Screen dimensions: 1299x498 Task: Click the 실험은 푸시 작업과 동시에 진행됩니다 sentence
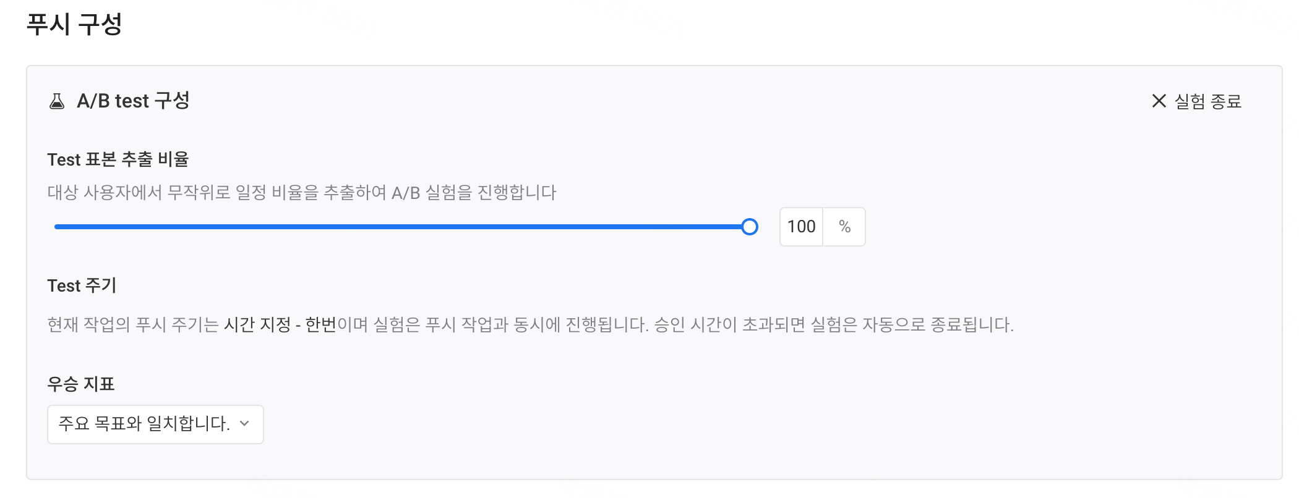tap(511, 324)
